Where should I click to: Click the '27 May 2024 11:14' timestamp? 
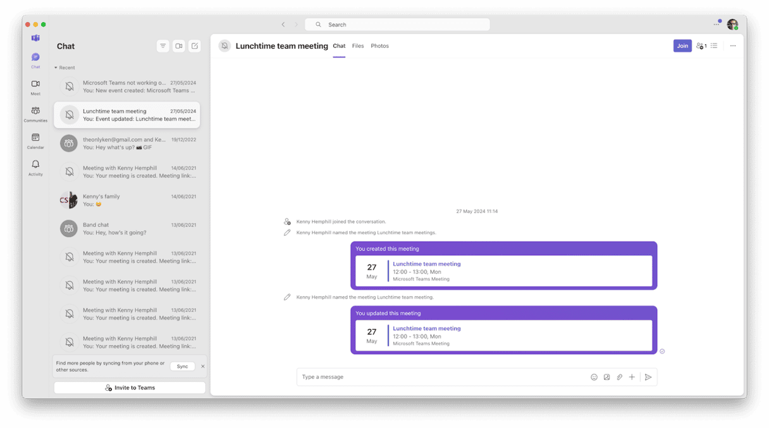(x=477, y=211)
